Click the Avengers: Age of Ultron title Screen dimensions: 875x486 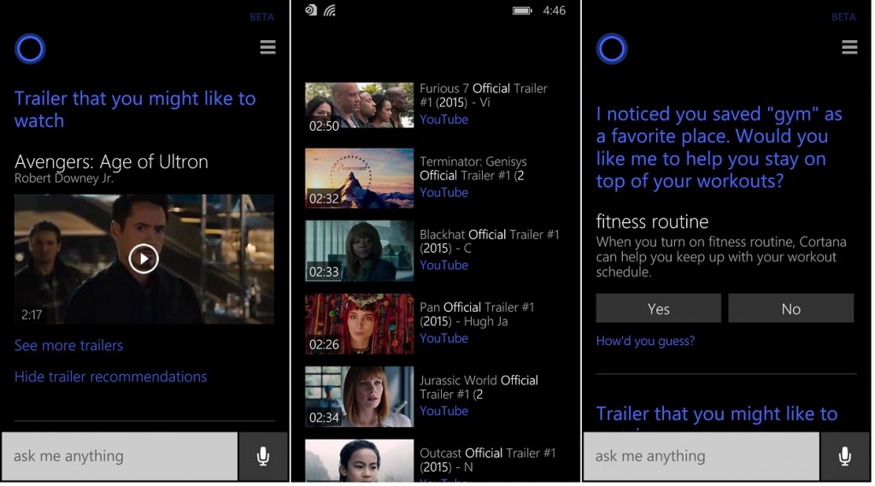click(111, 161)
